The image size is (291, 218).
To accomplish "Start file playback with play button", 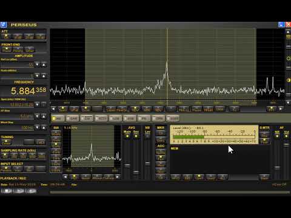I will [x=18, y=191].
